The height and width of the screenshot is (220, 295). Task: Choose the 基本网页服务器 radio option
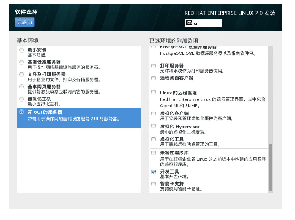(21, 87)
